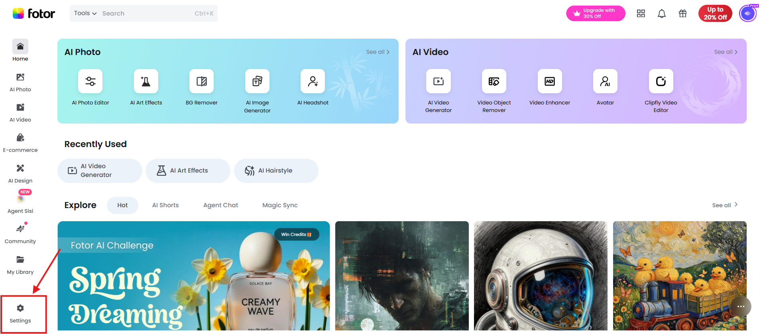Open the user profile avatar
The width and height of the screenshot is (763, 334).
click(x=748, y=14)
